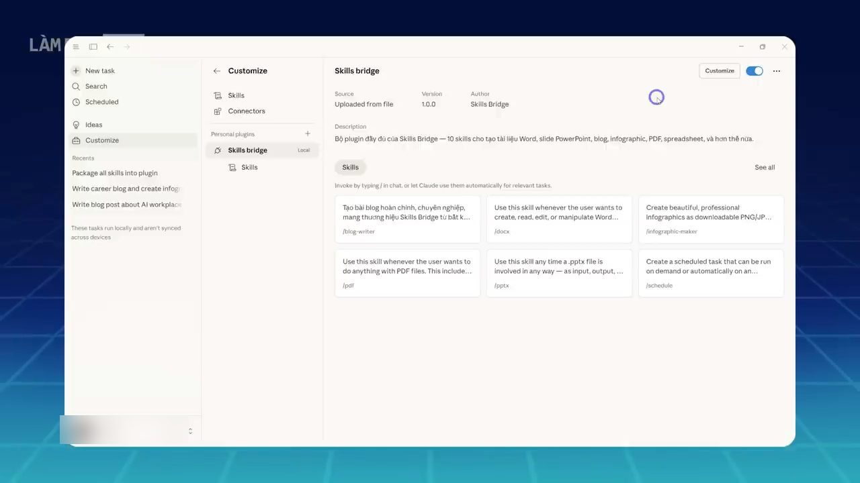Start a New task

click(133, 70)
